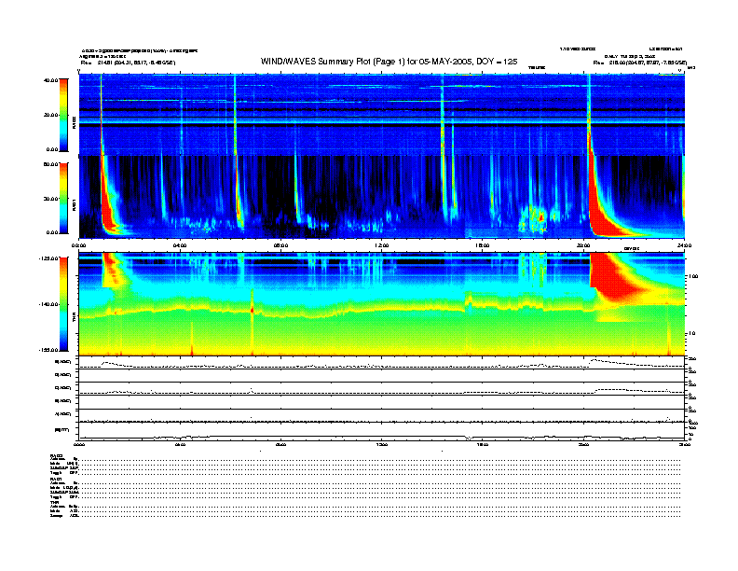Click the vertical burst streak near 14:20 in top spectrogram
This screenshot has height=571, width=738.
pos(442,115)
